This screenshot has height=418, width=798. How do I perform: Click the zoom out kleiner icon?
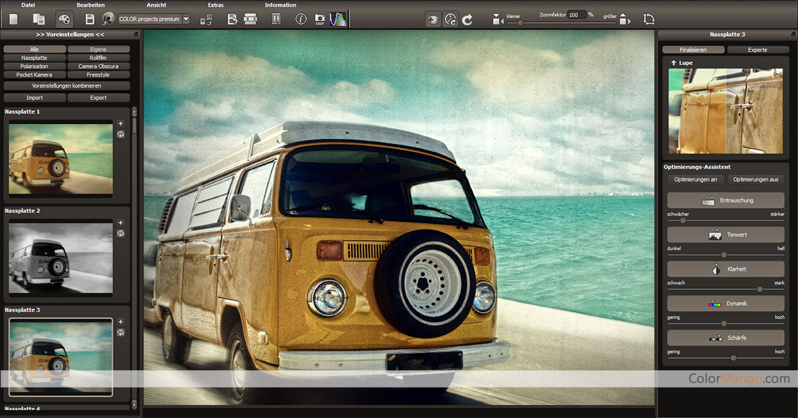498,19
